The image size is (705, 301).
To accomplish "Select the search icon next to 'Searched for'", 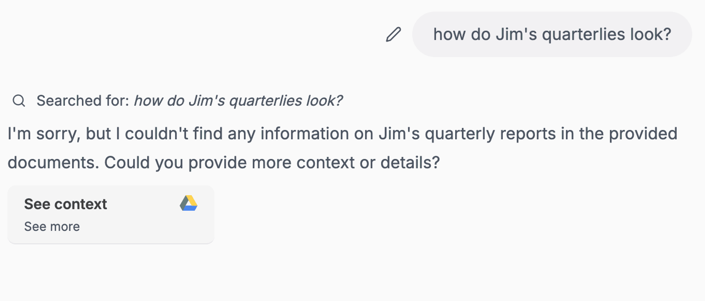I will click(19, 101).
